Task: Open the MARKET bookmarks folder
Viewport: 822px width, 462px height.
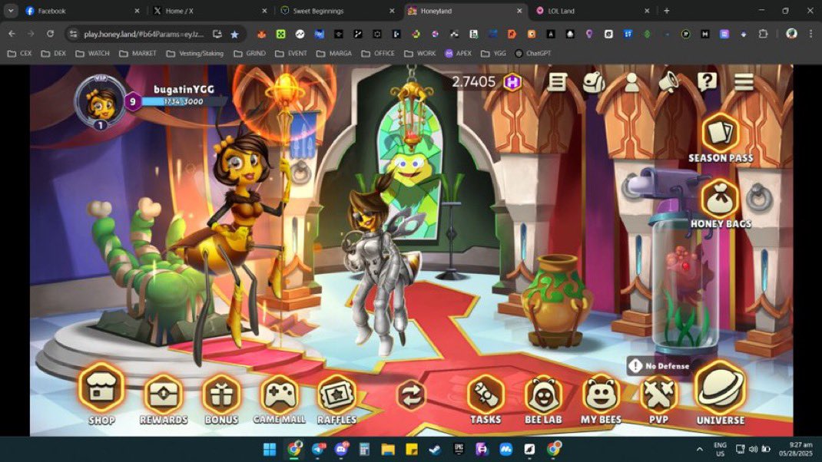Action: click(x=138, y=54)
